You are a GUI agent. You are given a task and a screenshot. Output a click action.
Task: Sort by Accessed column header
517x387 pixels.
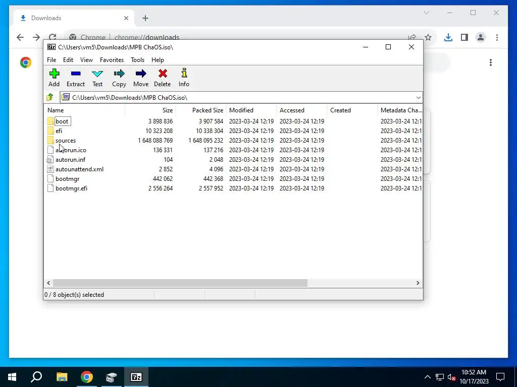tap(302, 110)
